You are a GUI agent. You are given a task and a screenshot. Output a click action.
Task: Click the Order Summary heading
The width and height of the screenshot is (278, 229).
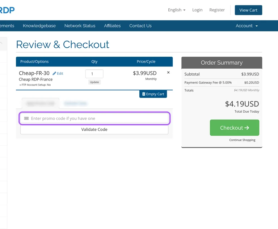coord(222,62)
